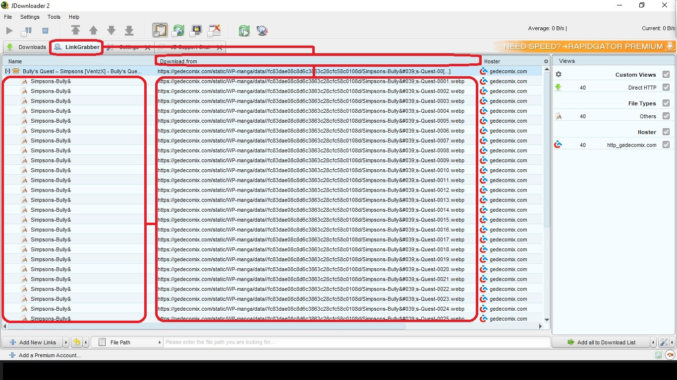Viewport: 677px width, 380px height.
Task: Click Add all to Download List
Action: point(601,342)
